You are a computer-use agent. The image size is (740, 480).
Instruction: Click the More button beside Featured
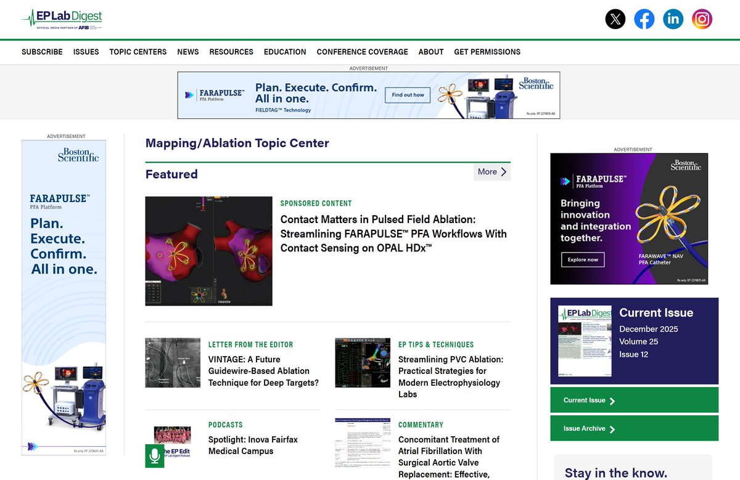point(492,172)
